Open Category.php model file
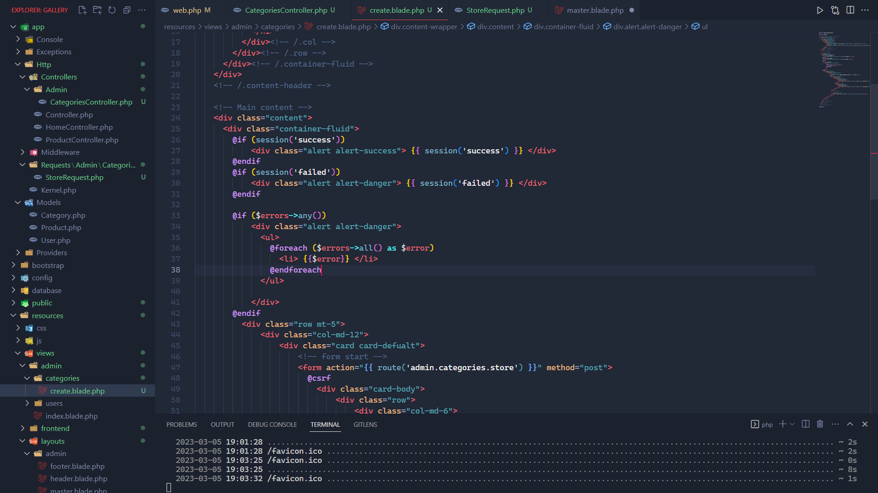 63,215
